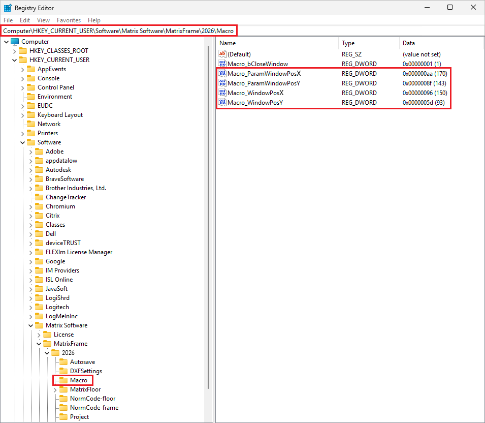This screenshot has height=423, width=485.
Task: Click the DXFSettings key folder icon
Action: pos(63,371)
